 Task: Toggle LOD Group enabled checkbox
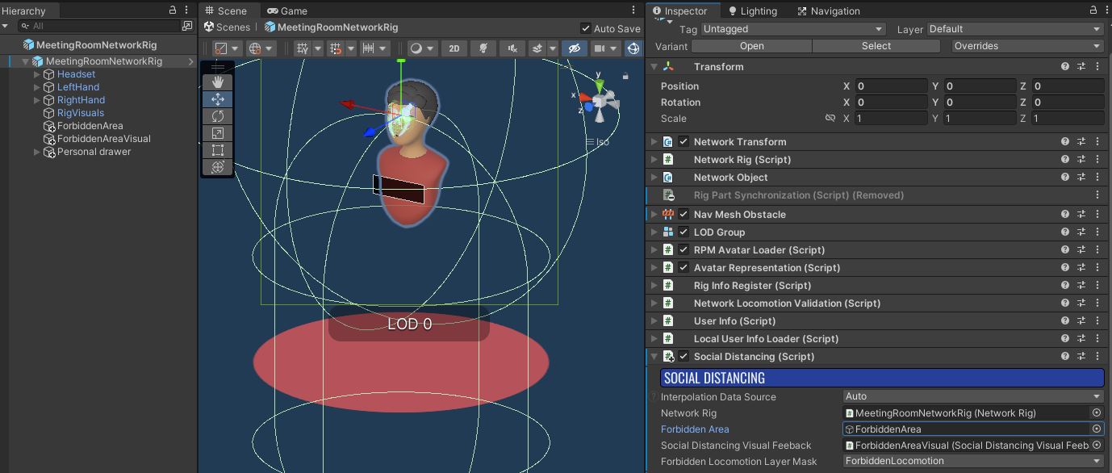tap(684, 232)
